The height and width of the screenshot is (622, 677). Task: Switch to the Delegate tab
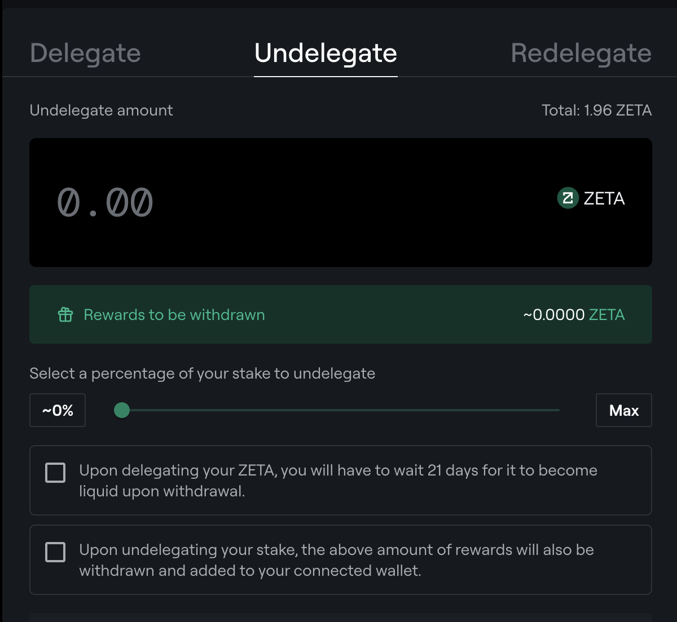85,54
